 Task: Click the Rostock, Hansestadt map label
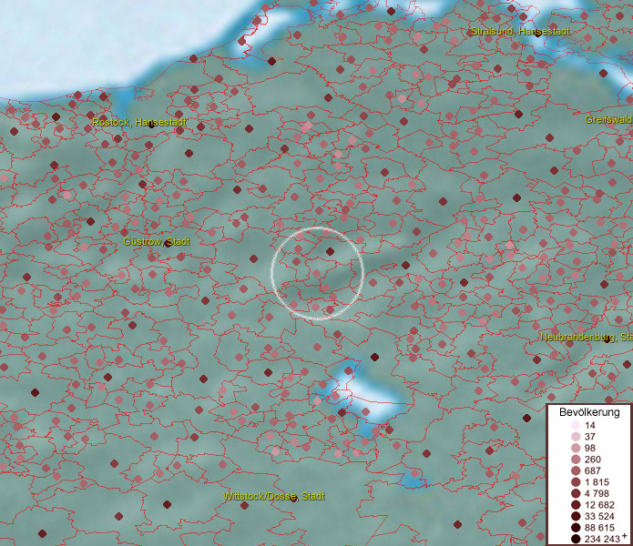point(138,122)
